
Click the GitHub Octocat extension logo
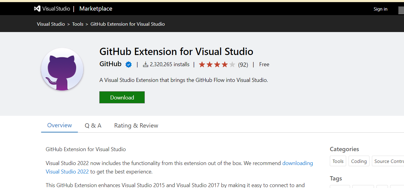click(x=62, y=69)
